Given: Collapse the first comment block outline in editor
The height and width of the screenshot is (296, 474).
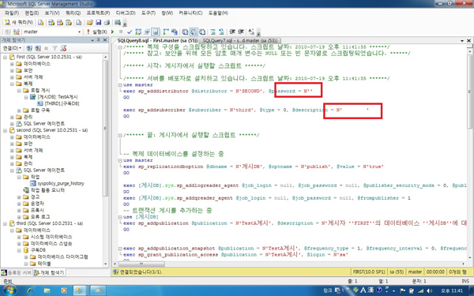Looking at the screenshot, I should tap(120, 47).
